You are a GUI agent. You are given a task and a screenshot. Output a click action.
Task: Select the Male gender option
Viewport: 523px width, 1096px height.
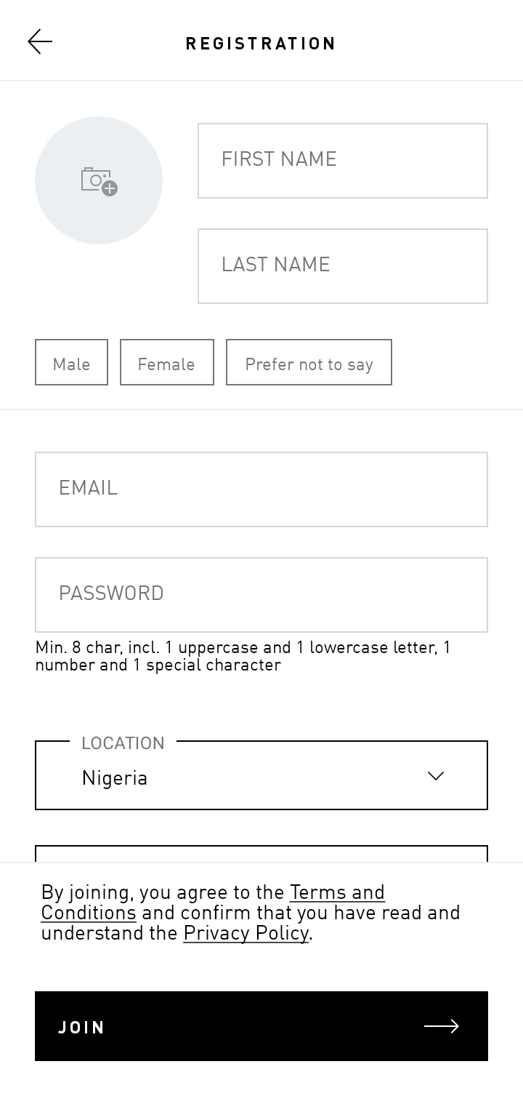(x=71, y=362)
